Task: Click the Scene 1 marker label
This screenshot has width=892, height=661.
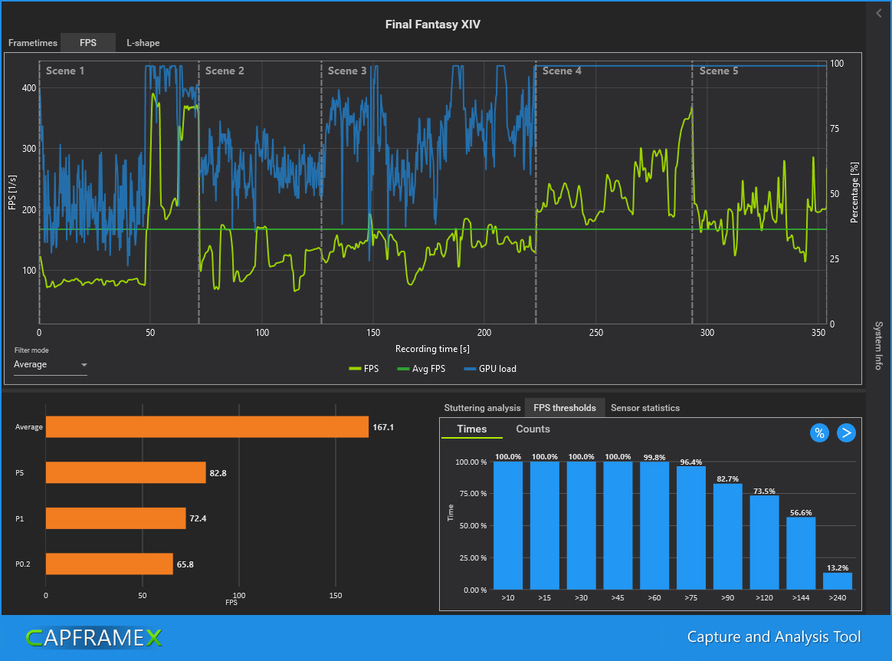Action: (65, 71)
